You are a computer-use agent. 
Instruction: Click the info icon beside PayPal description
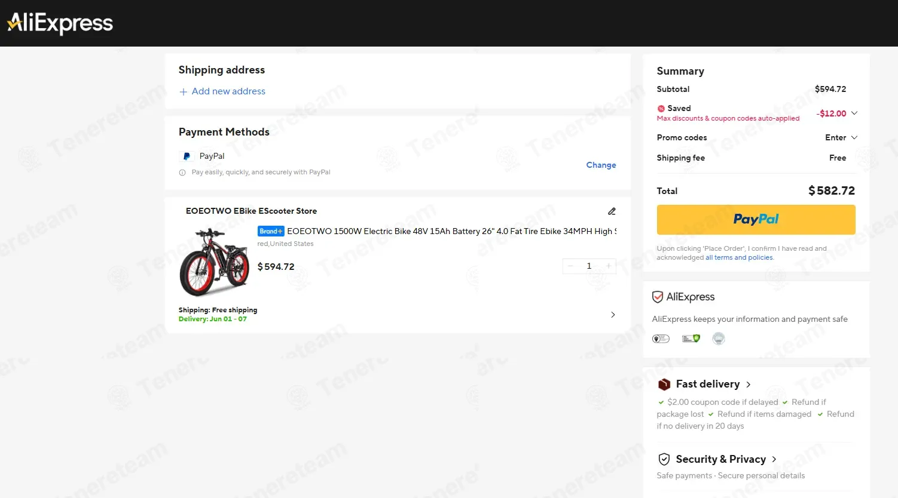[182, 173]
